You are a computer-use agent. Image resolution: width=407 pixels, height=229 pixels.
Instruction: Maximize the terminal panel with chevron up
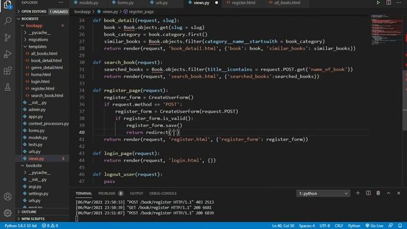389,193
